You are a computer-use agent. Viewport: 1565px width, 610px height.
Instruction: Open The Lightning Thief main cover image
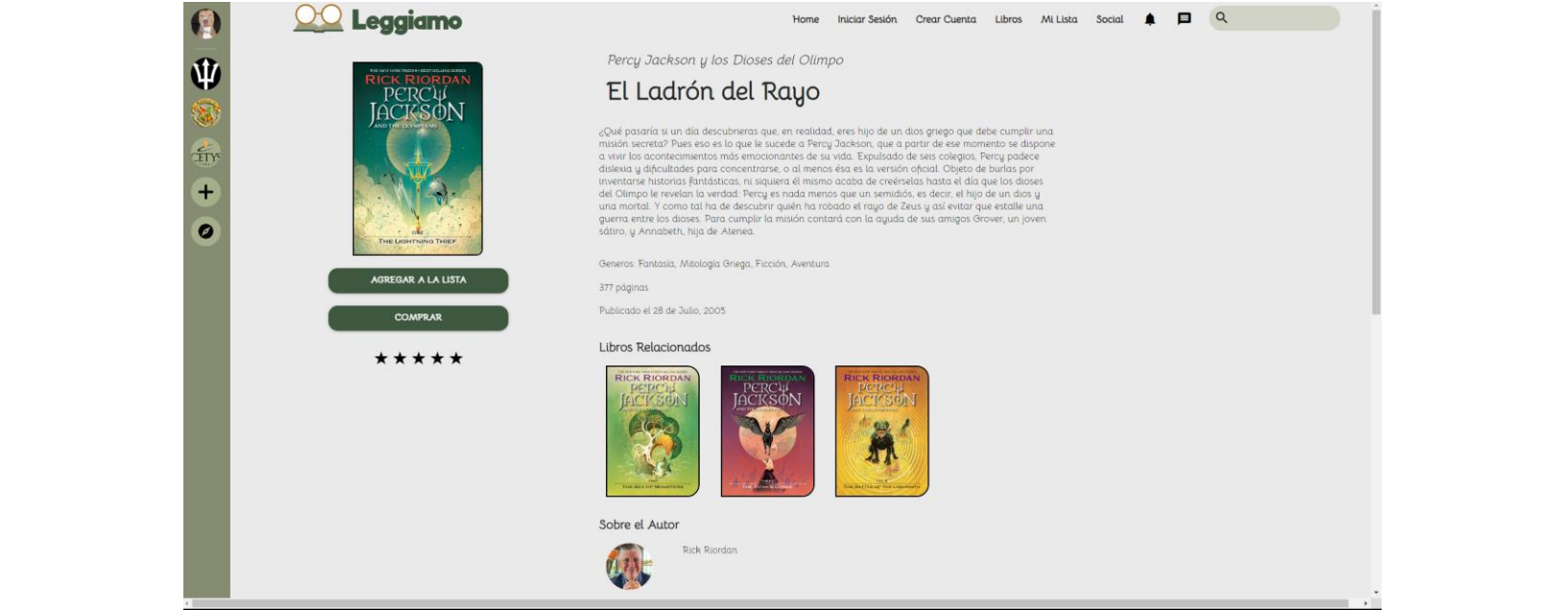click(418, 158)
